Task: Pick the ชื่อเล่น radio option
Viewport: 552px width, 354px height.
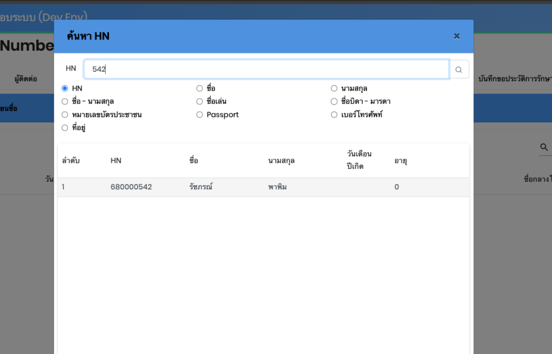Action: [x=199, y=101]
